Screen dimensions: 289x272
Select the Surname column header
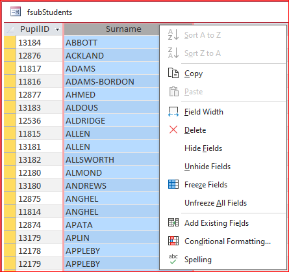pyautogui.click(x=112, y=29)
